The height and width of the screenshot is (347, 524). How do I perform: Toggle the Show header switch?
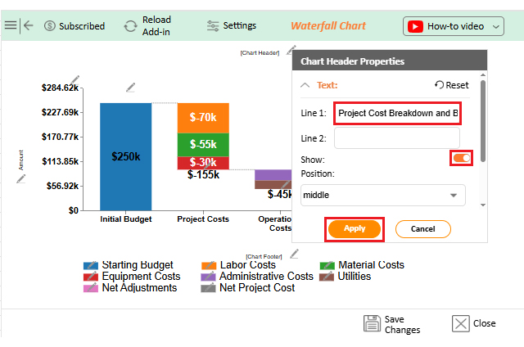point(462,158)
